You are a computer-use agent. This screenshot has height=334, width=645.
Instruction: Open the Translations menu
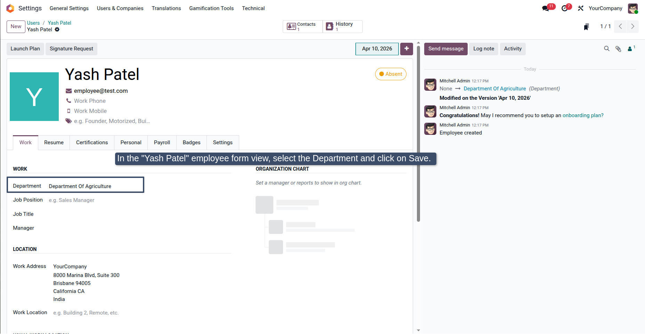(x=166, y=8)
